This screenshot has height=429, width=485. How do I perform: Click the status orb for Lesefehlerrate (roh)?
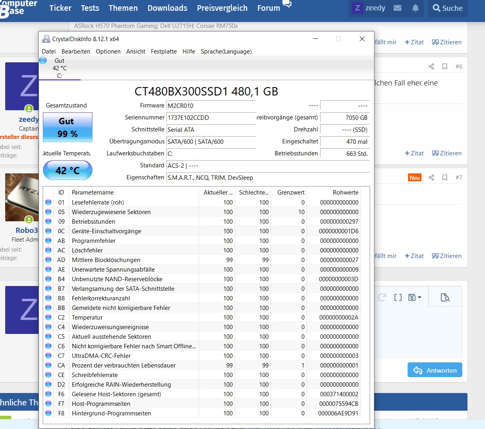click(x=48, y=202)
